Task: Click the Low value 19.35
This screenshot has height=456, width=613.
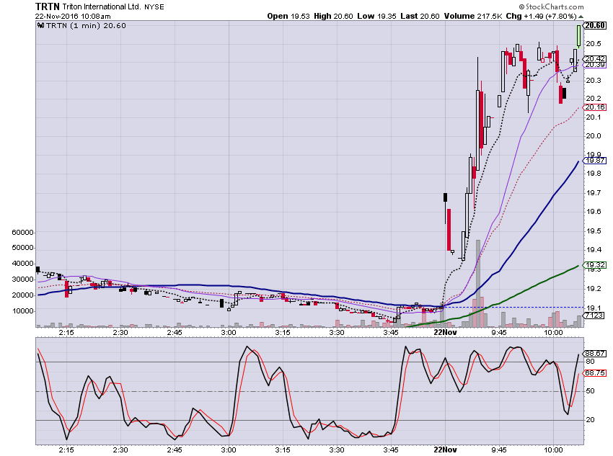Action: (x=387, y=17)
